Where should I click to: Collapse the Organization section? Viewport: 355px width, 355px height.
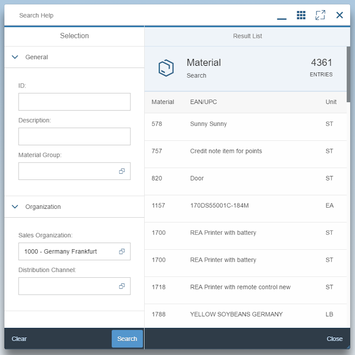(15, 207)
